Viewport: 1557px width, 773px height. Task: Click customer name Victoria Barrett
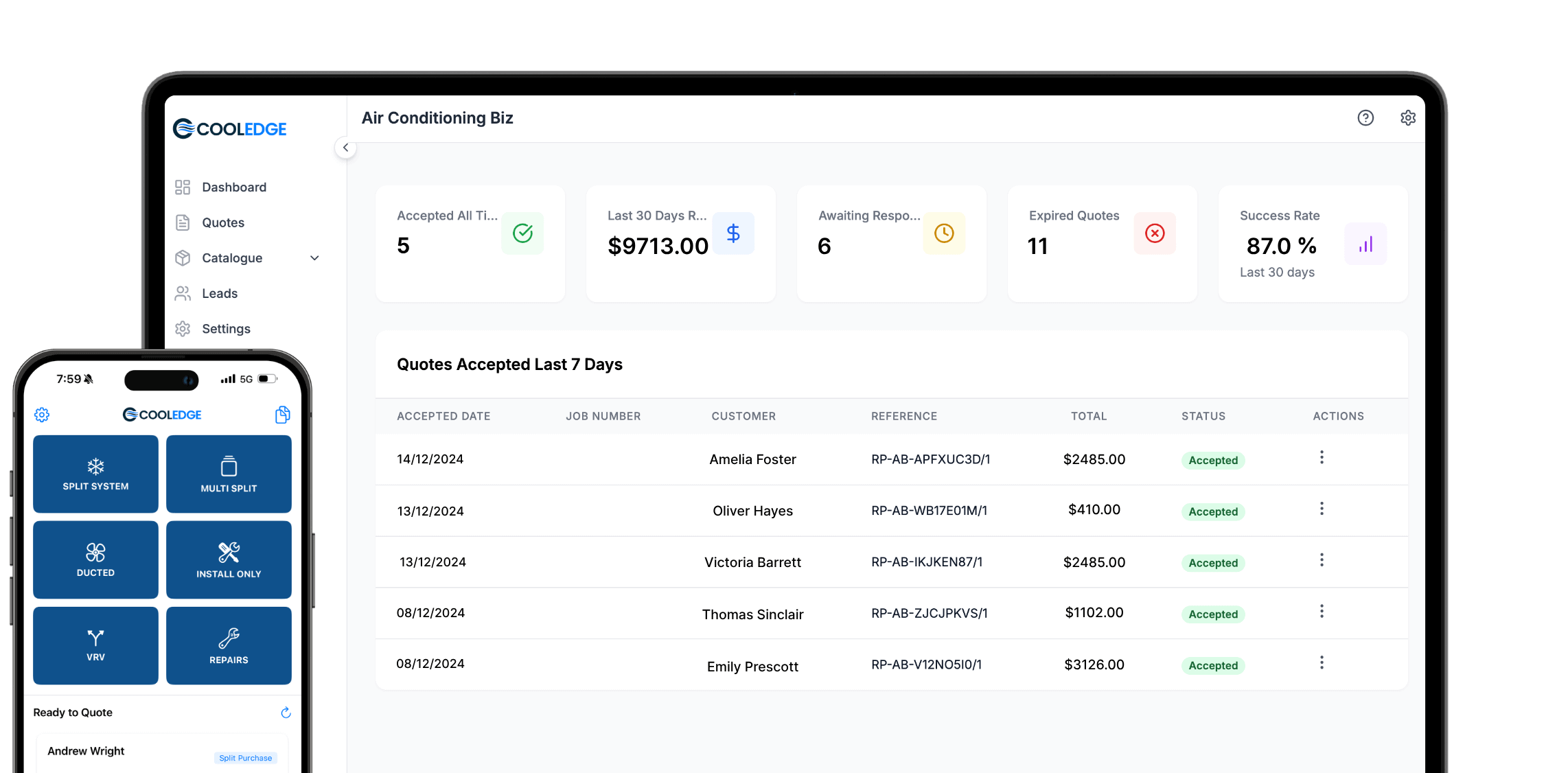coord(752,562)
